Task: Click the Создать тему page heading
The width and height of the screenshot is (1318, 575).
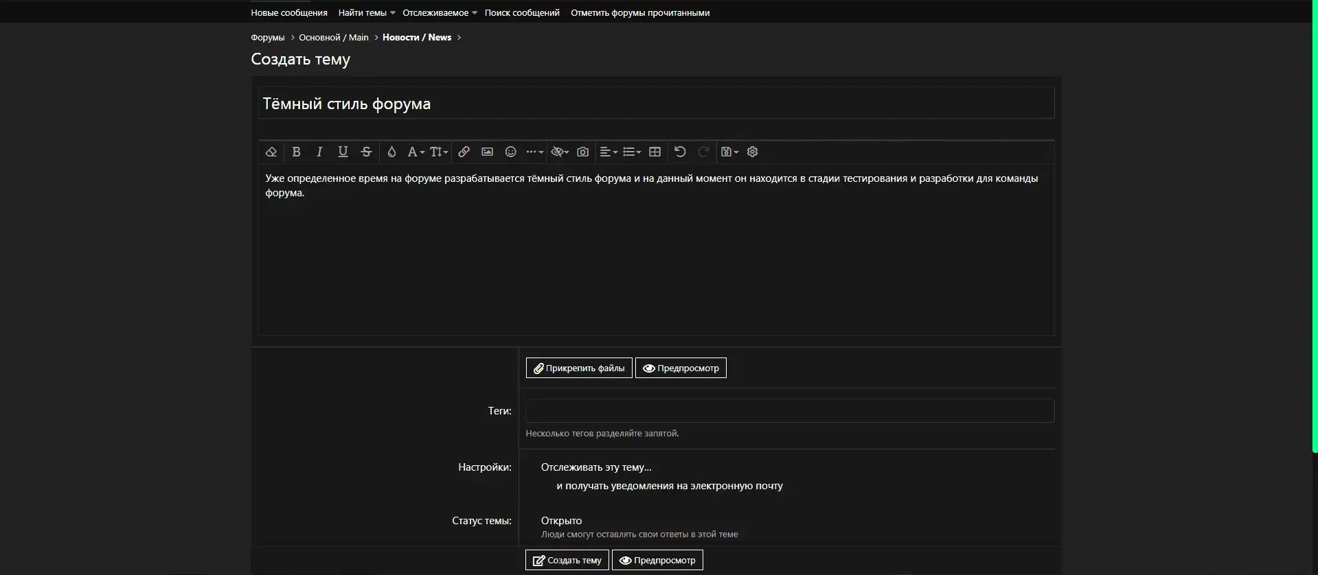Action: click(301, 59)
